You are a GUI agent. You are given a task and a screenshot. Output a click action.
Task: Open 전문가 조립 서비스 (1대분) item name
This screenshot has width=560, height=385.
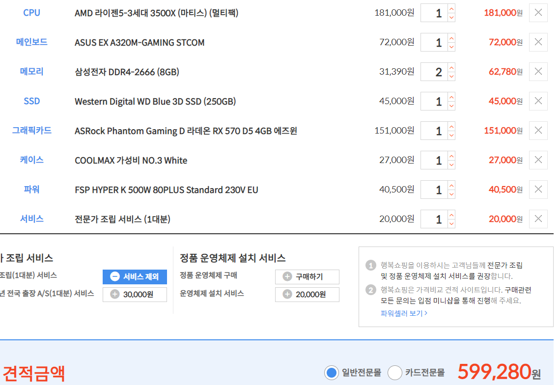[122, 220]
